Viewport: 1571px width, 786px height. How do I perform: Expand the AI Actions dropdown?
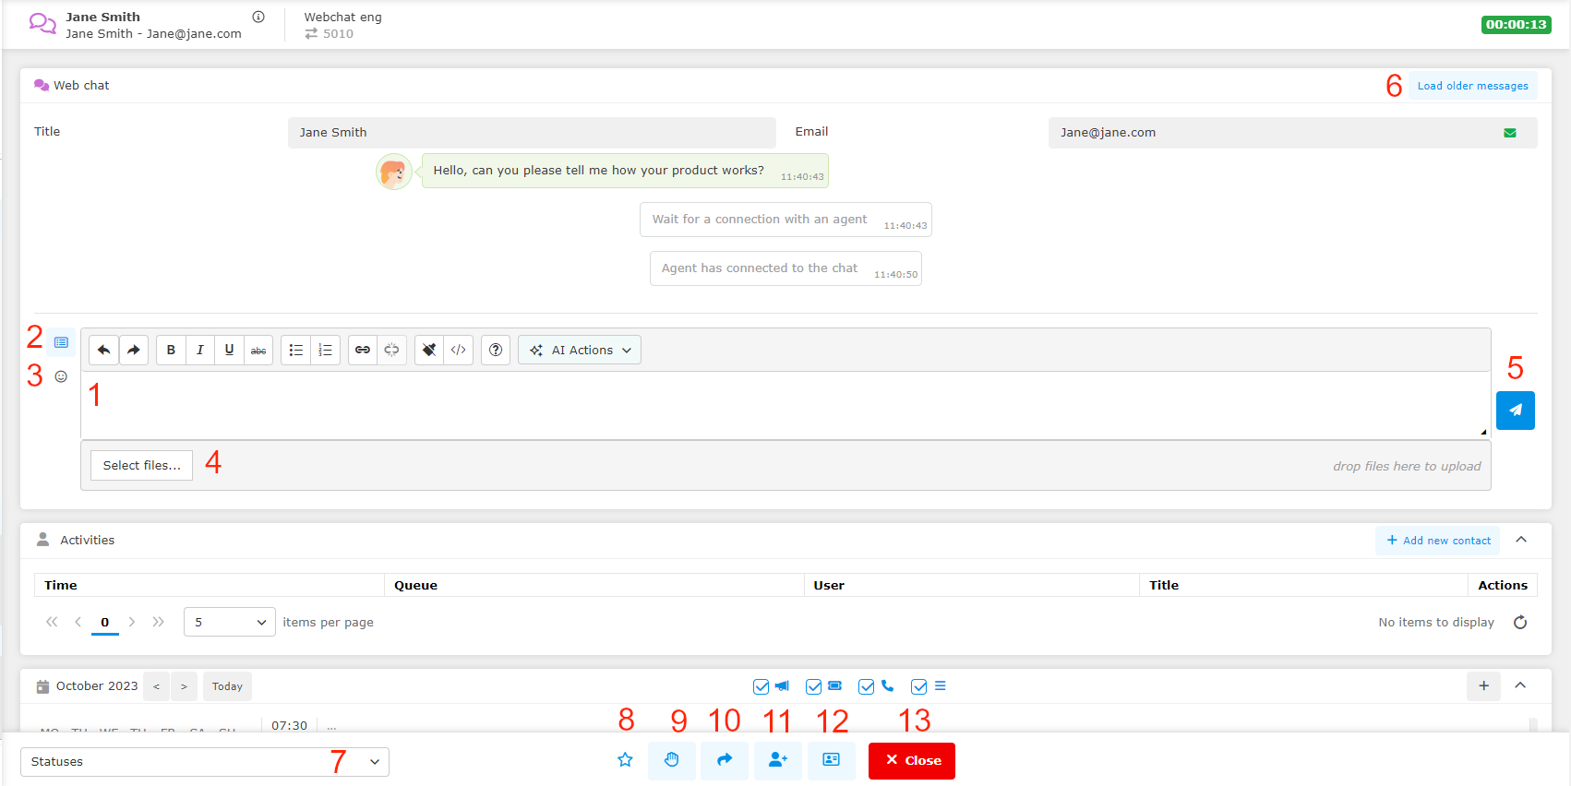pos(580,351)
